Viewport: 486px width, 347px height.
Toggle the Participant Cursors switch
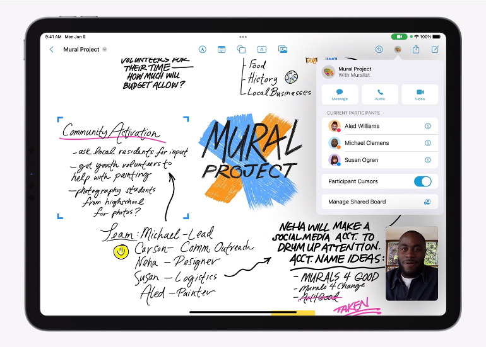click(x=422, y=181)
